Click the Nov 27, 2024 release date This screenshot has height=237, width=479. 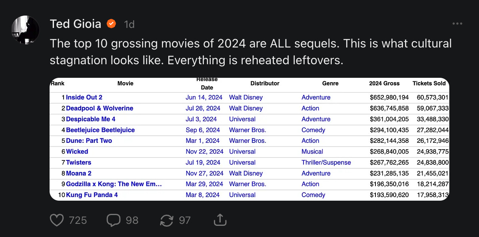(204, 173)
